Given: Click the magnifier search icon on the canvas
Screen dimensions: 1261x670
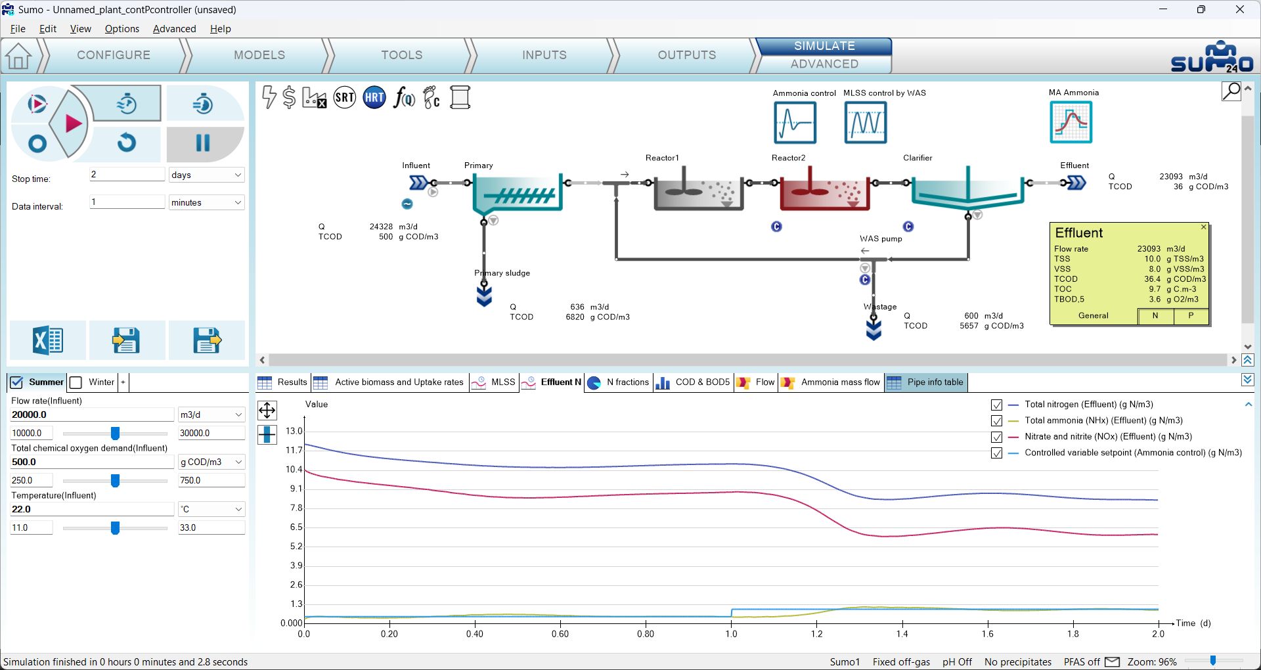Looking at the screenshot, I should 1231,91.
